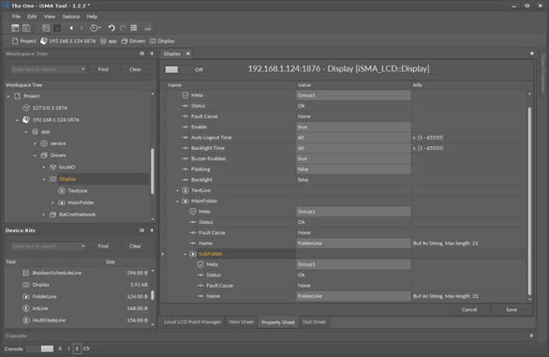
Task: Collapse SubFolder row in property sheet
Action: [x=185, y=254]
